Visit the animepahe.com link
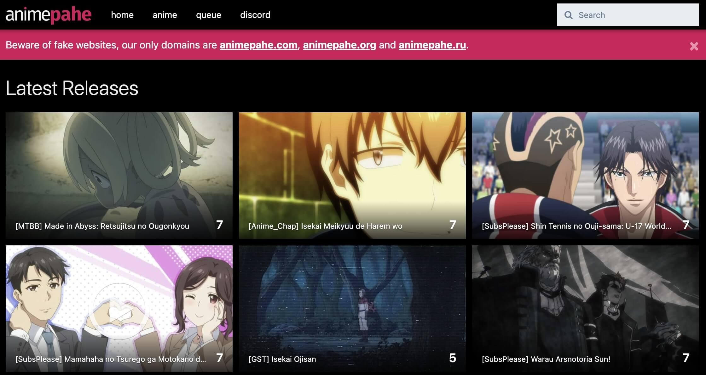This screenshot has height=375, width=706. click(x=257, y=45)
